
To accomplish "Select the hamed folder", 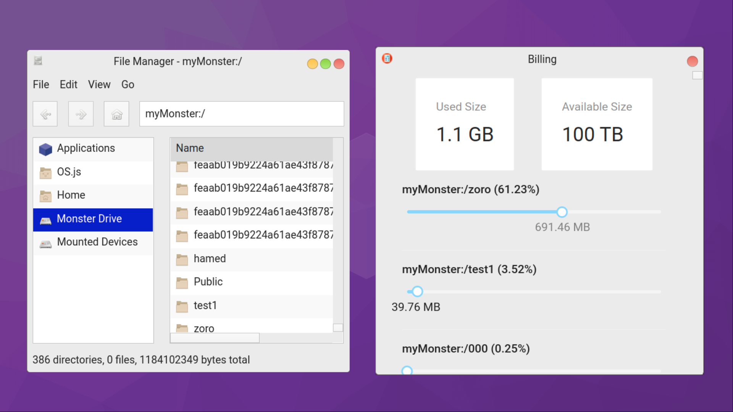I will pyautogui.click(x=210, y=259).
